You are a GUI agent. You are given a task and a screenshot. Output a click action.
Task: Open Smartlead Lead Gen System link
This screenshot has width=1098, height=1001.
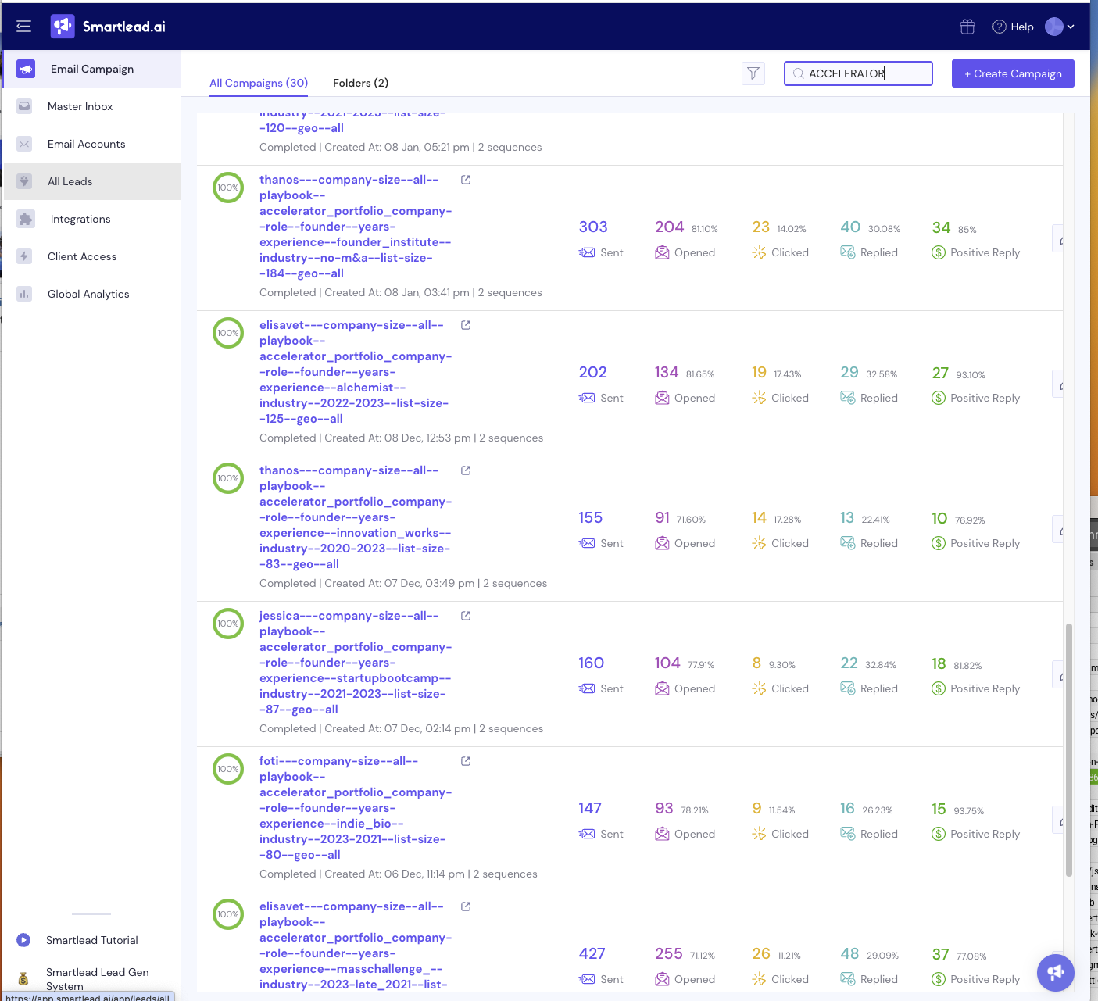point(97,979)
